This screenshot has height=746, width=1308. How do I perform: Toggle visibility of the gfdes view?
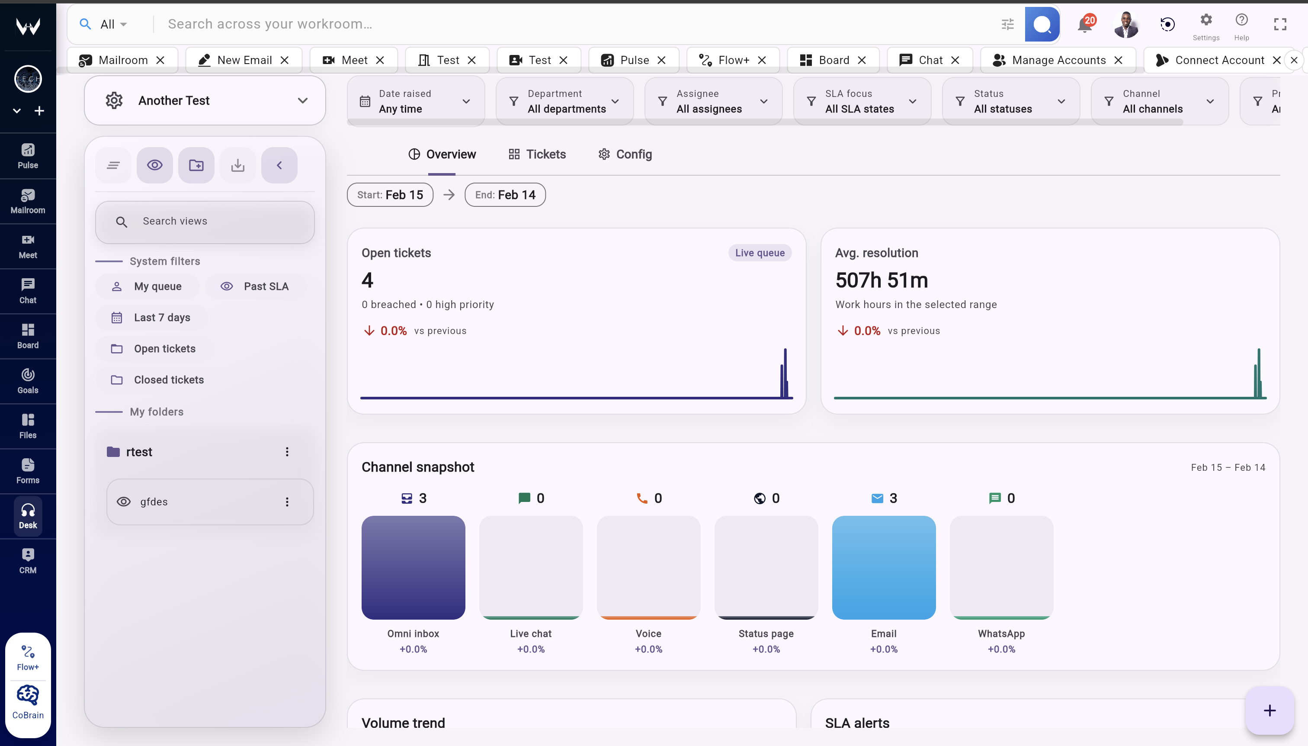coord(123,502)
